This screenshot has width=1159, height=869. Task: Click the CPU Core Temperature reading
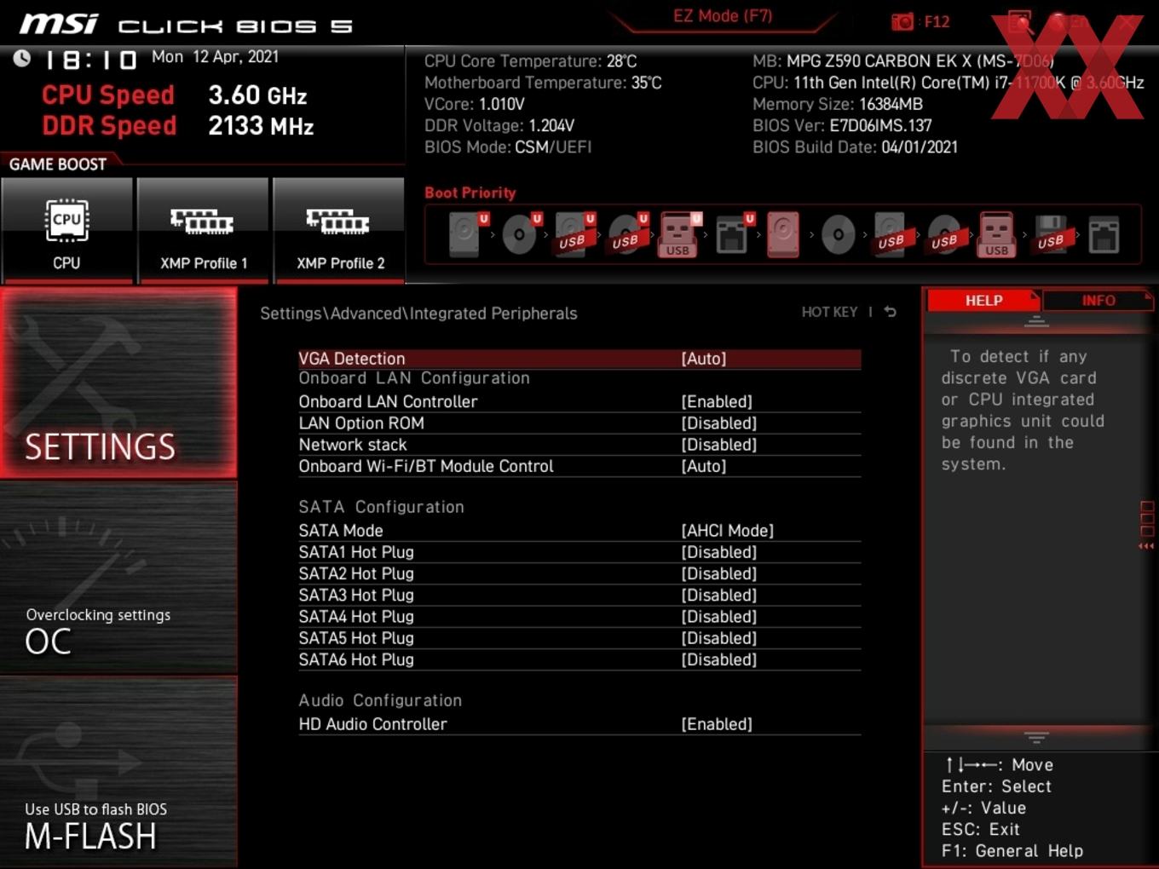click(x=531, y=61)
